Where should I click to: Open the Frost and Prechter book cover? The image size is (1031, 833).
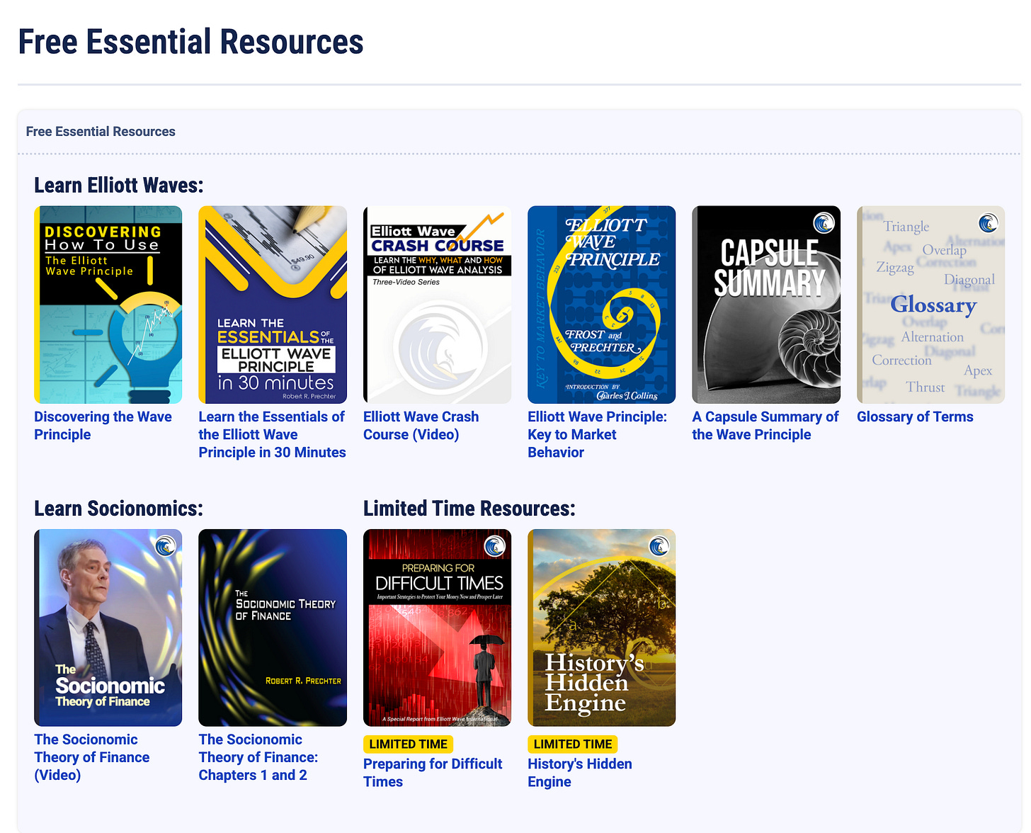coord(602,305)
